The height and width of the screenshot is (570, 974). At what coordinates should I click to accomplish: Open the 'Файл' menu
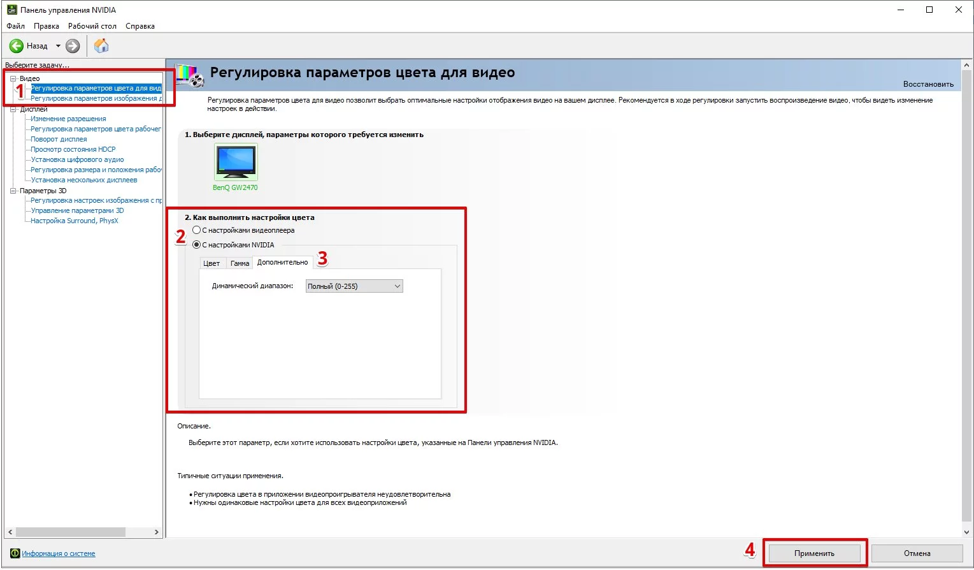(x=16, y=26)
